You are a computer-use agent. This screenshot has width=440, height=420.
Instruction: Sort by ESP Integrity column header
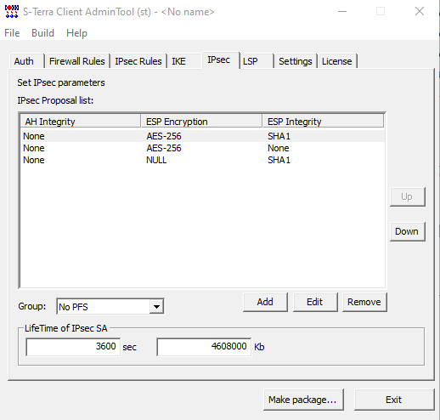[x=323, y=122]
